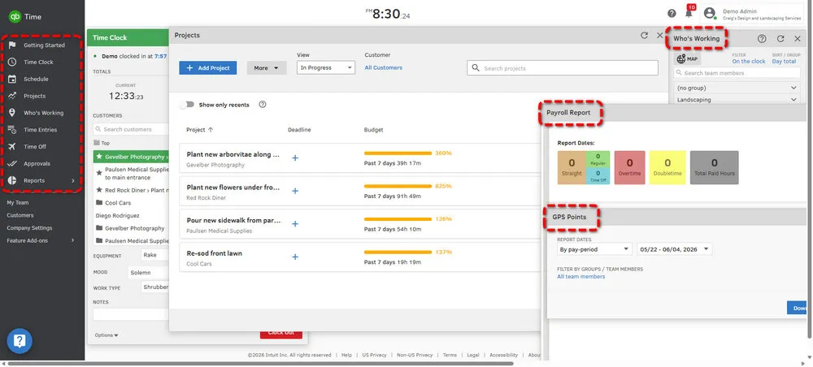The height and width of the screenshot is (367, 813).
Task: Expand the (no group) row
Action: [x=737, y=88]
